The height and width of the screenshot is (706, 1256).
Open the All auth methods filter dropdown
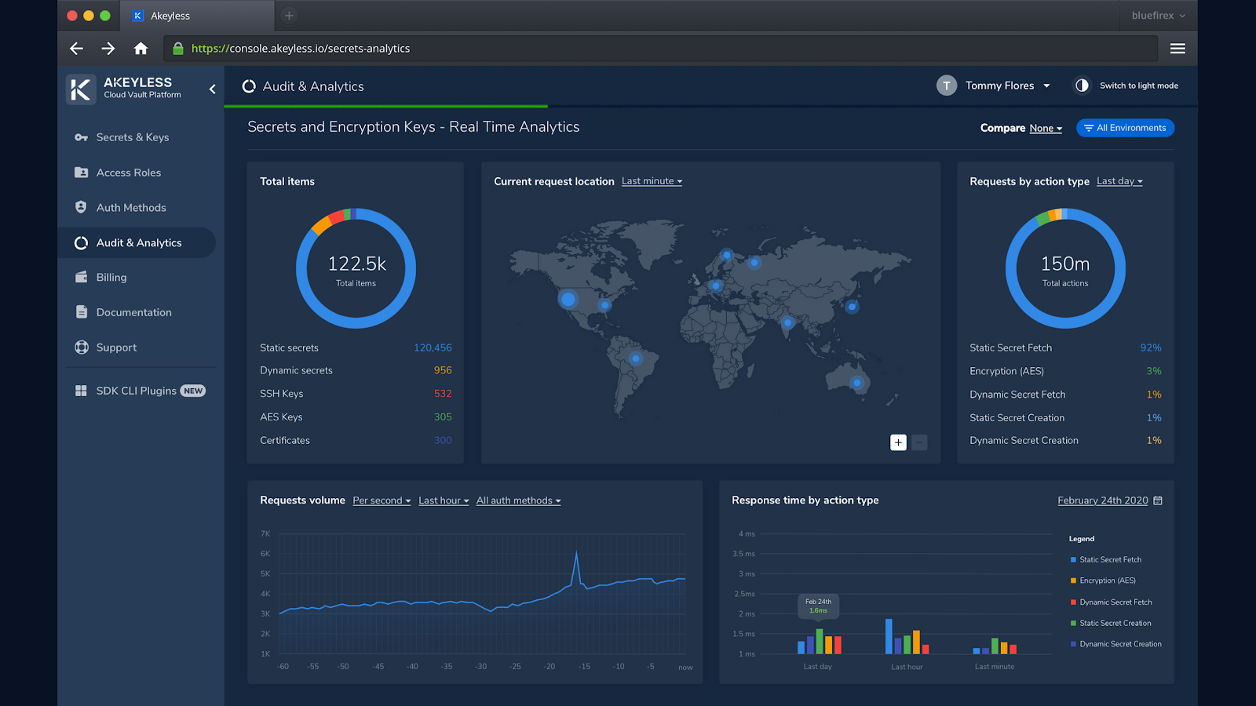pyautogui.click(x=518, y=500)
